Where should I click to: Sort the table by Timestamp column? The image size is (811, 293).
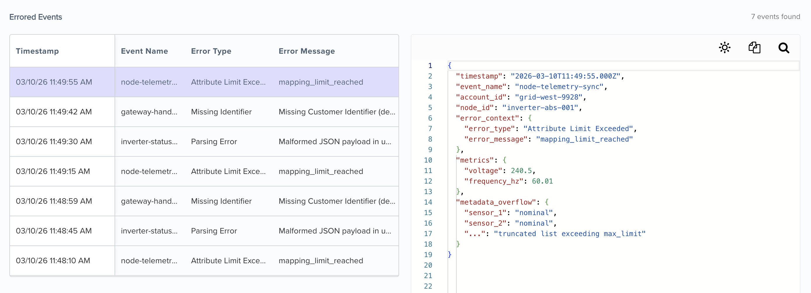37,51
